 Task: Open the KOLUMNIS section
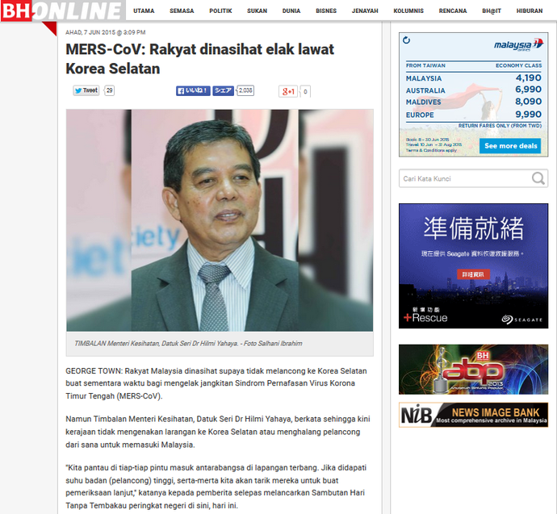(x=408, y=11)
